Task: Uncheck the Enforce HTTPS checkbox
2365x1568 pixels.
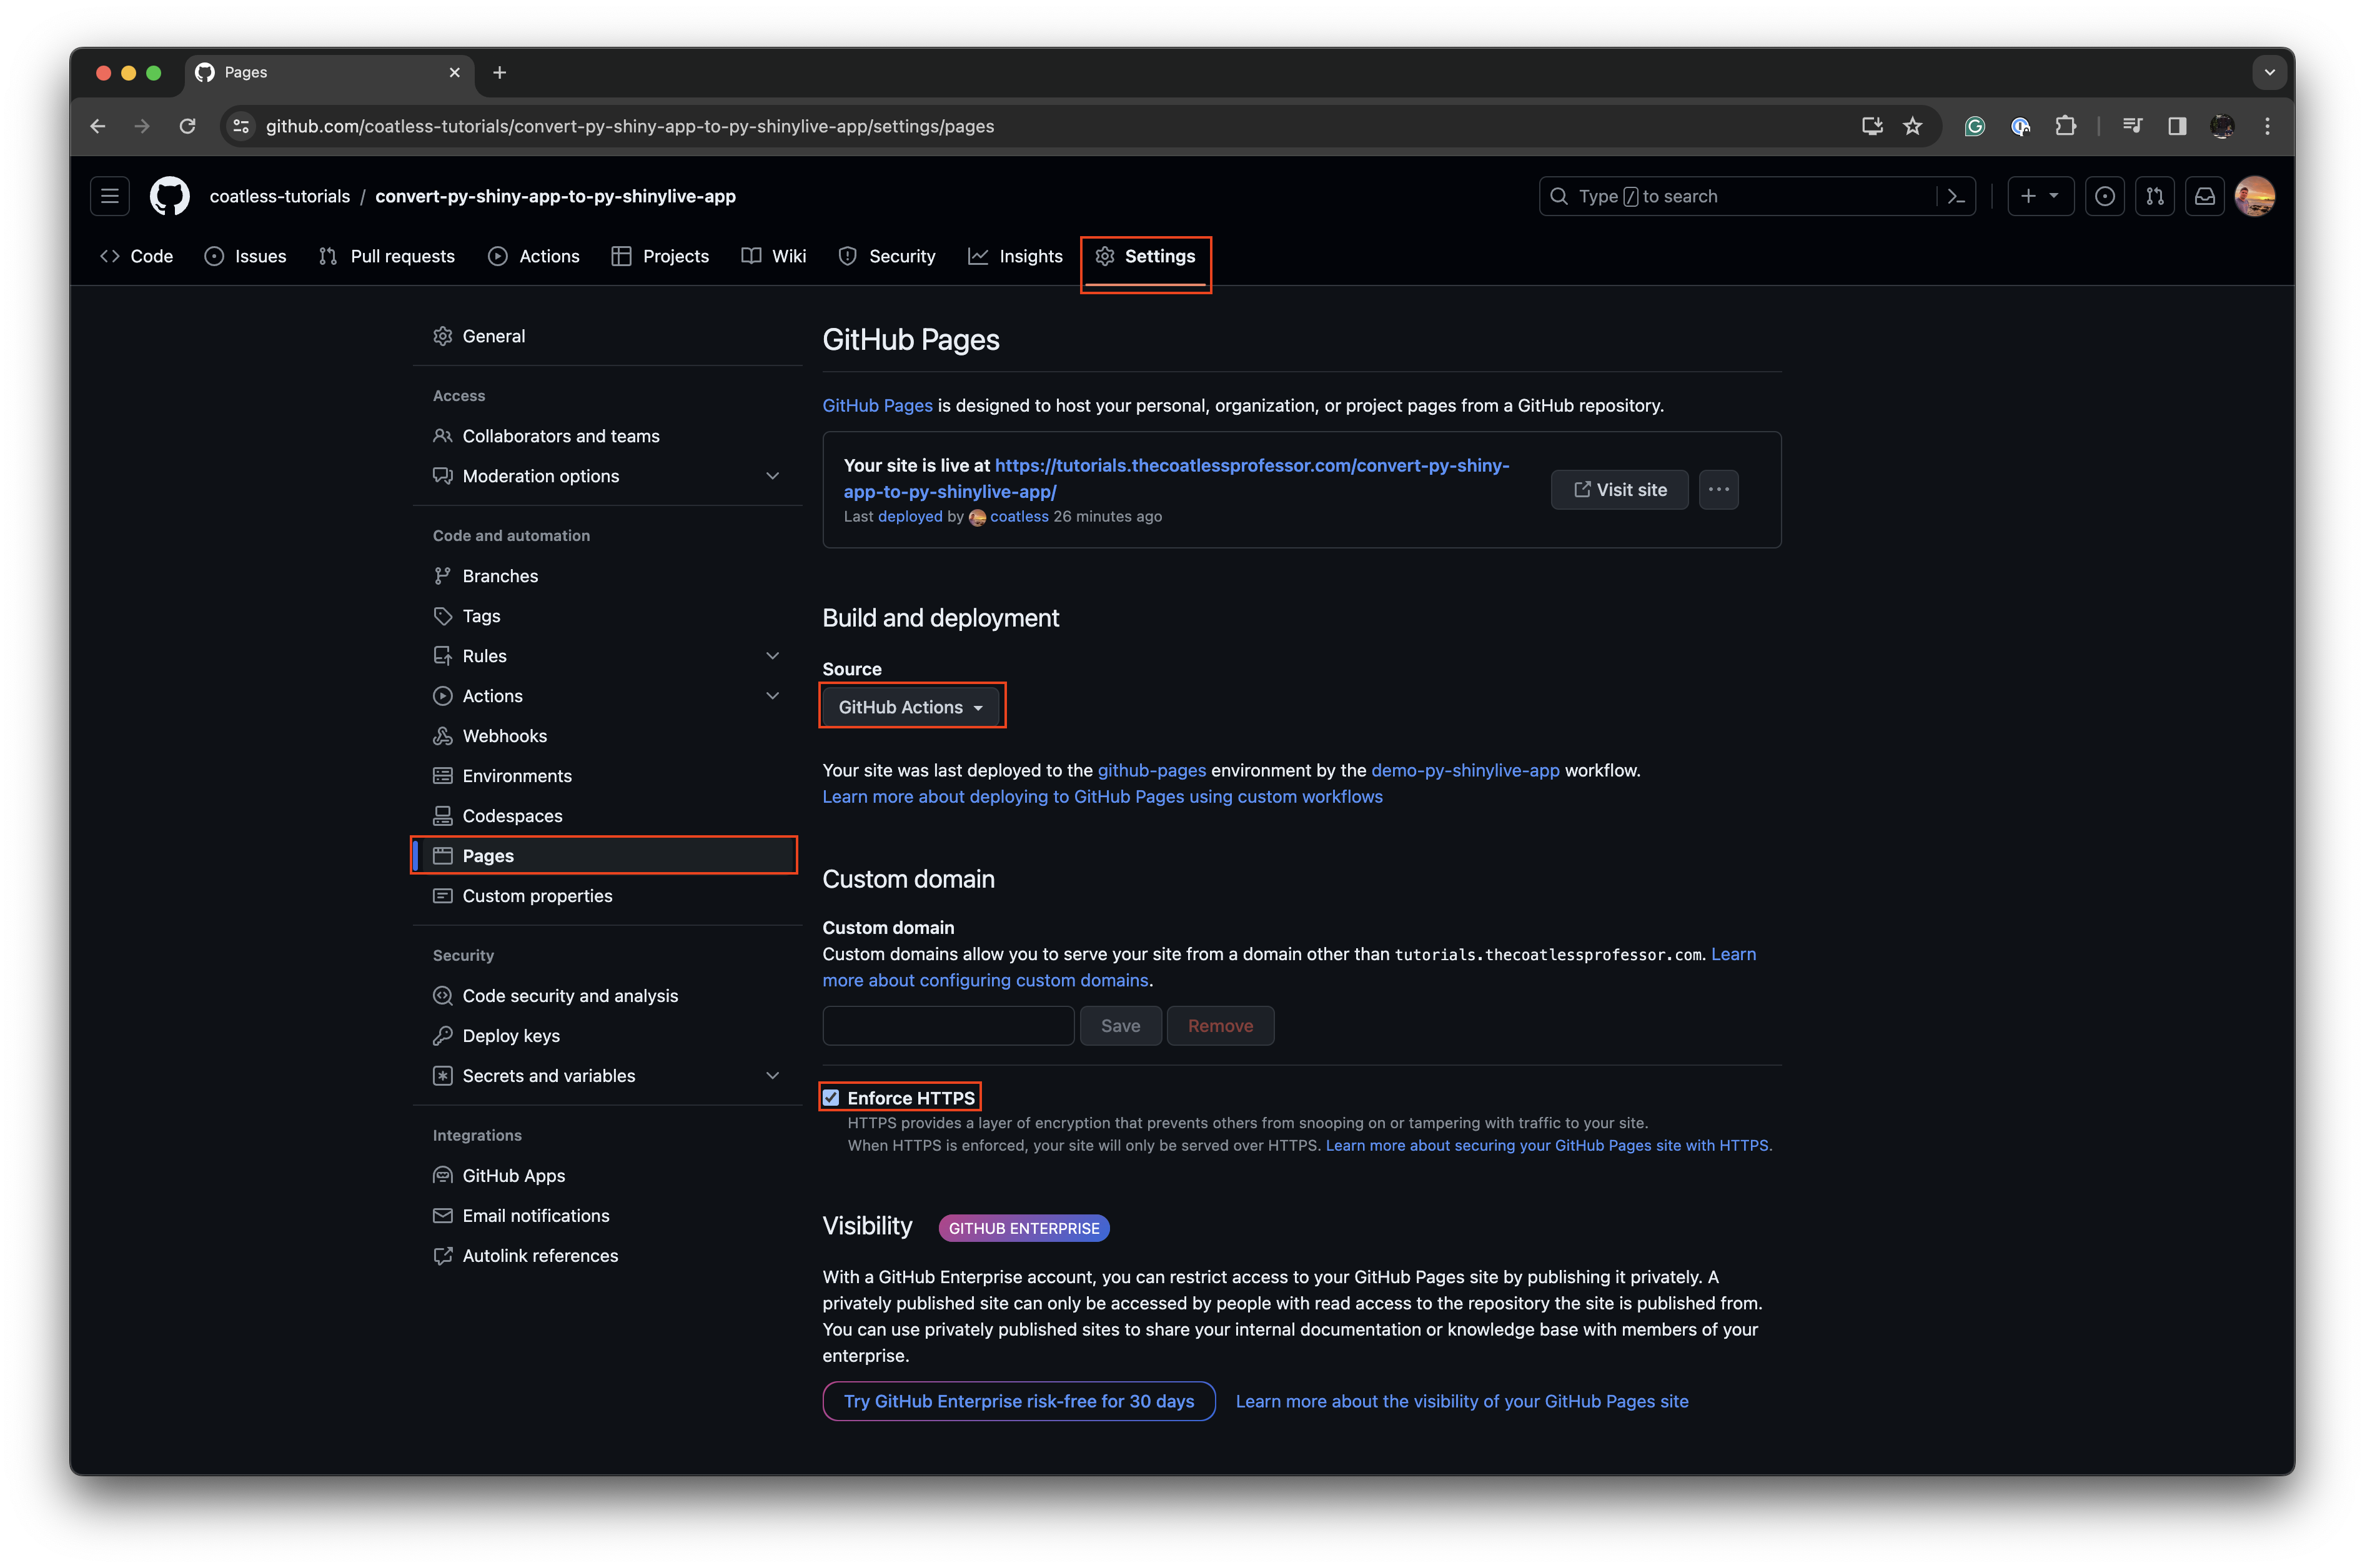Action: (831, 1097)
